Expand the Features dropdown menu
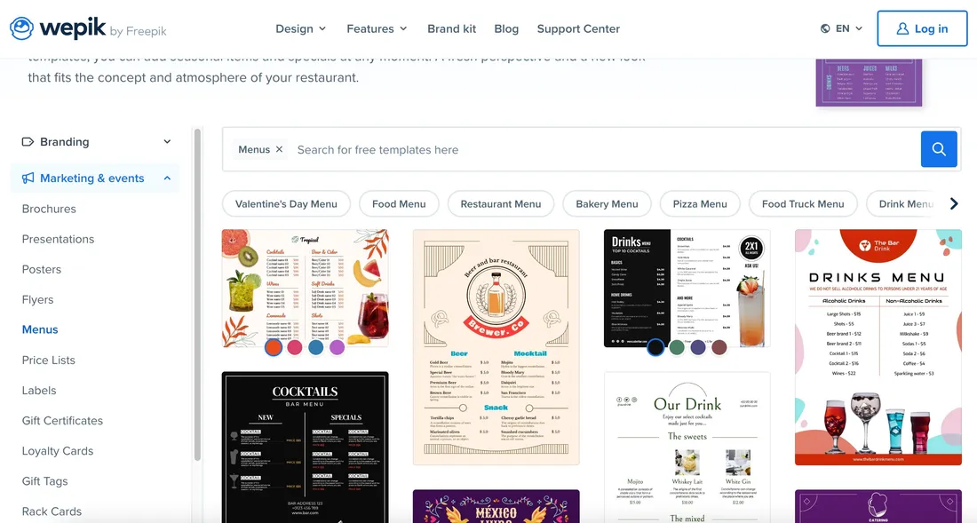The width and height of the screenshot is (977, 523). [377, 28]
